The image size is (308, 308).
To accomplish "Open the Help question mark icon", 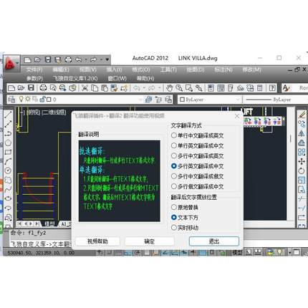I will pyautogui.click(x=272, y=88).
